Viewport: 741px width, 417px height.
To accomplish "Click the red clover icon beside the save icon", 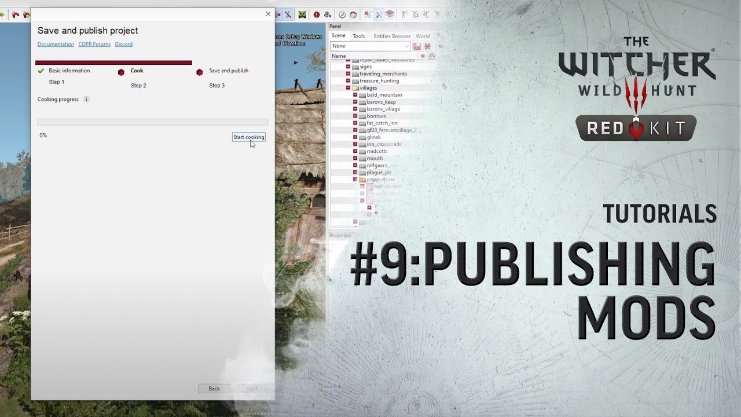I will tap(427, 46).
